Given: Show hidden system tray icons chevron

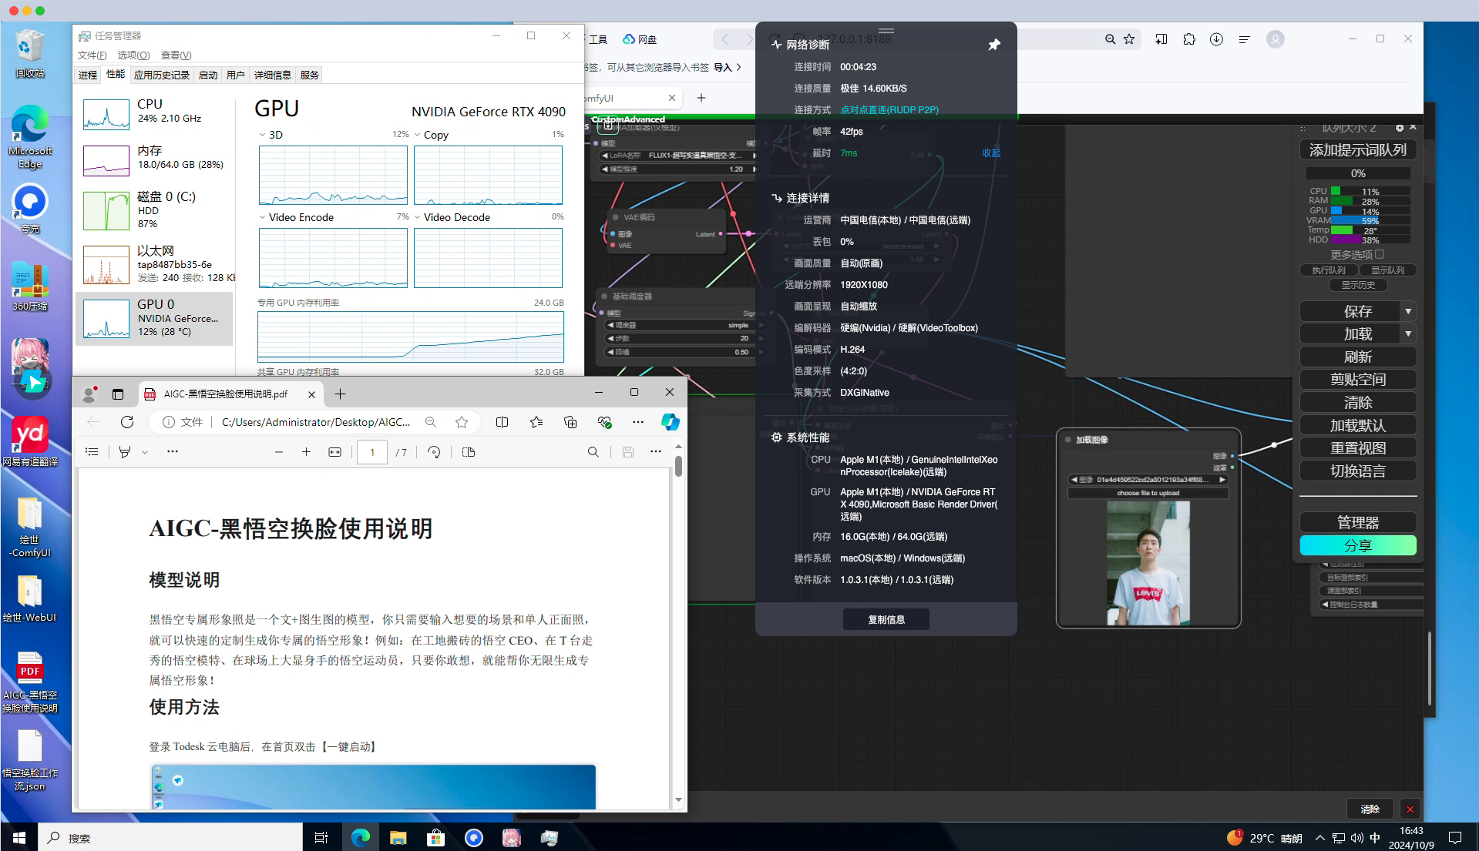Looking at the screenshot, I should pos(1320,838).
